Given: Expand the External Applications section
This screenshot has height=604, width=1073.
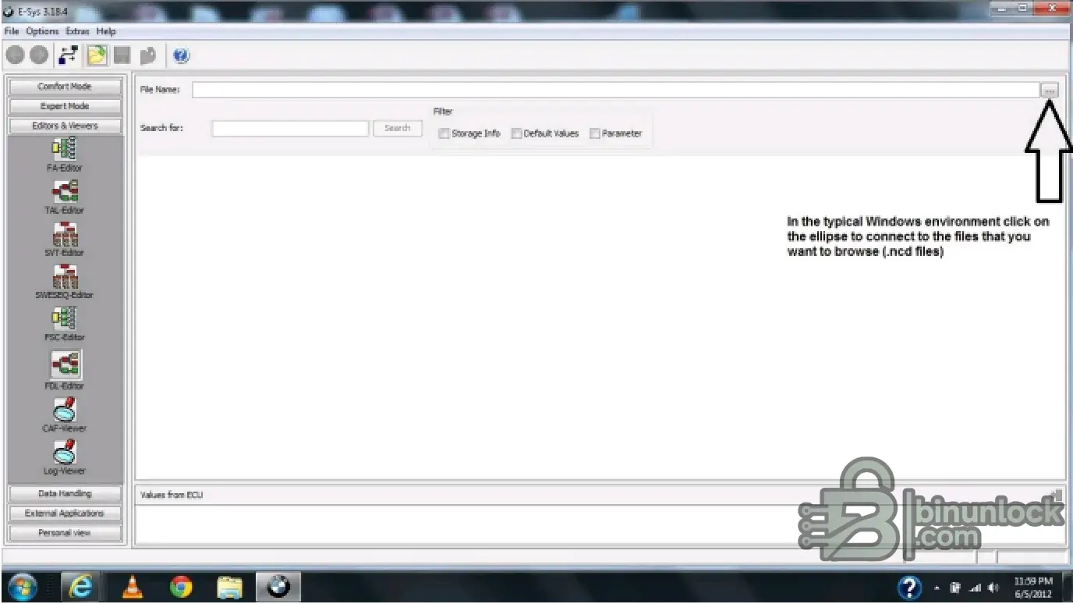Looking at the screenshot, I should [65, 513].
